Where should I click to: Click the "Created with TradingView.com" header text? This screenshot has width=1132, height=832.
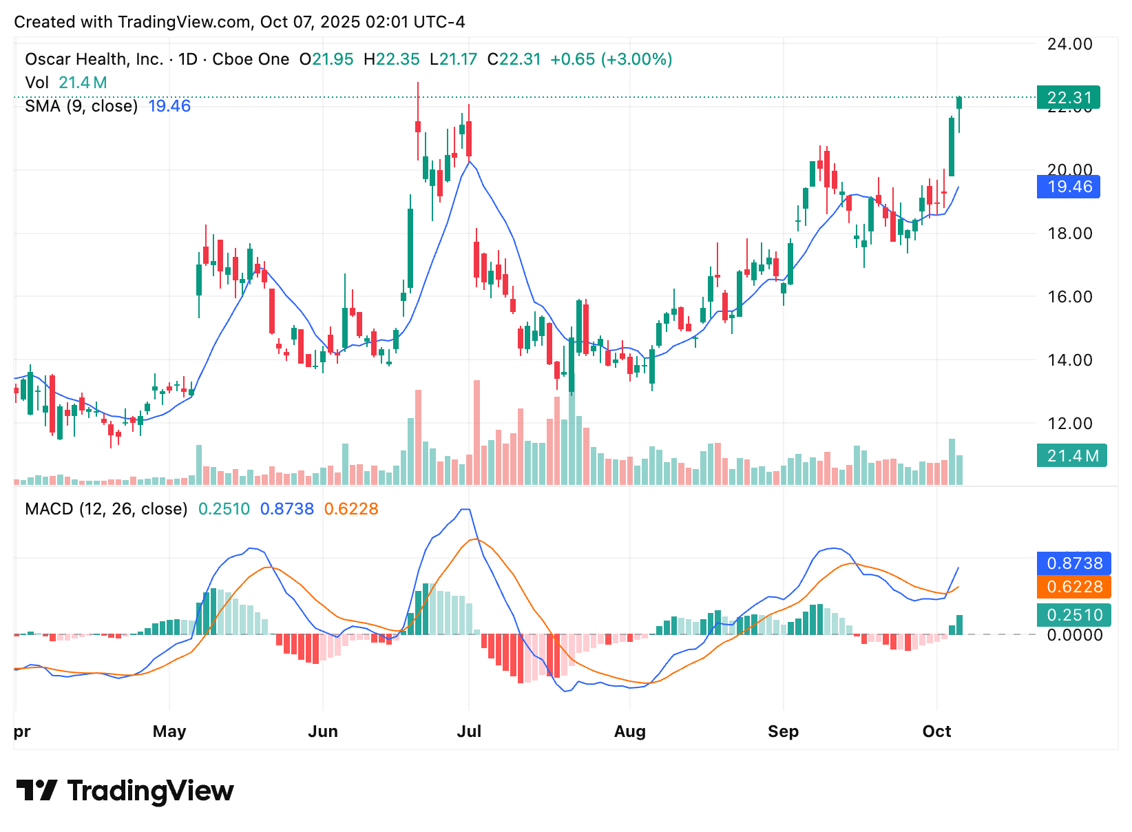tap(132, 22)
